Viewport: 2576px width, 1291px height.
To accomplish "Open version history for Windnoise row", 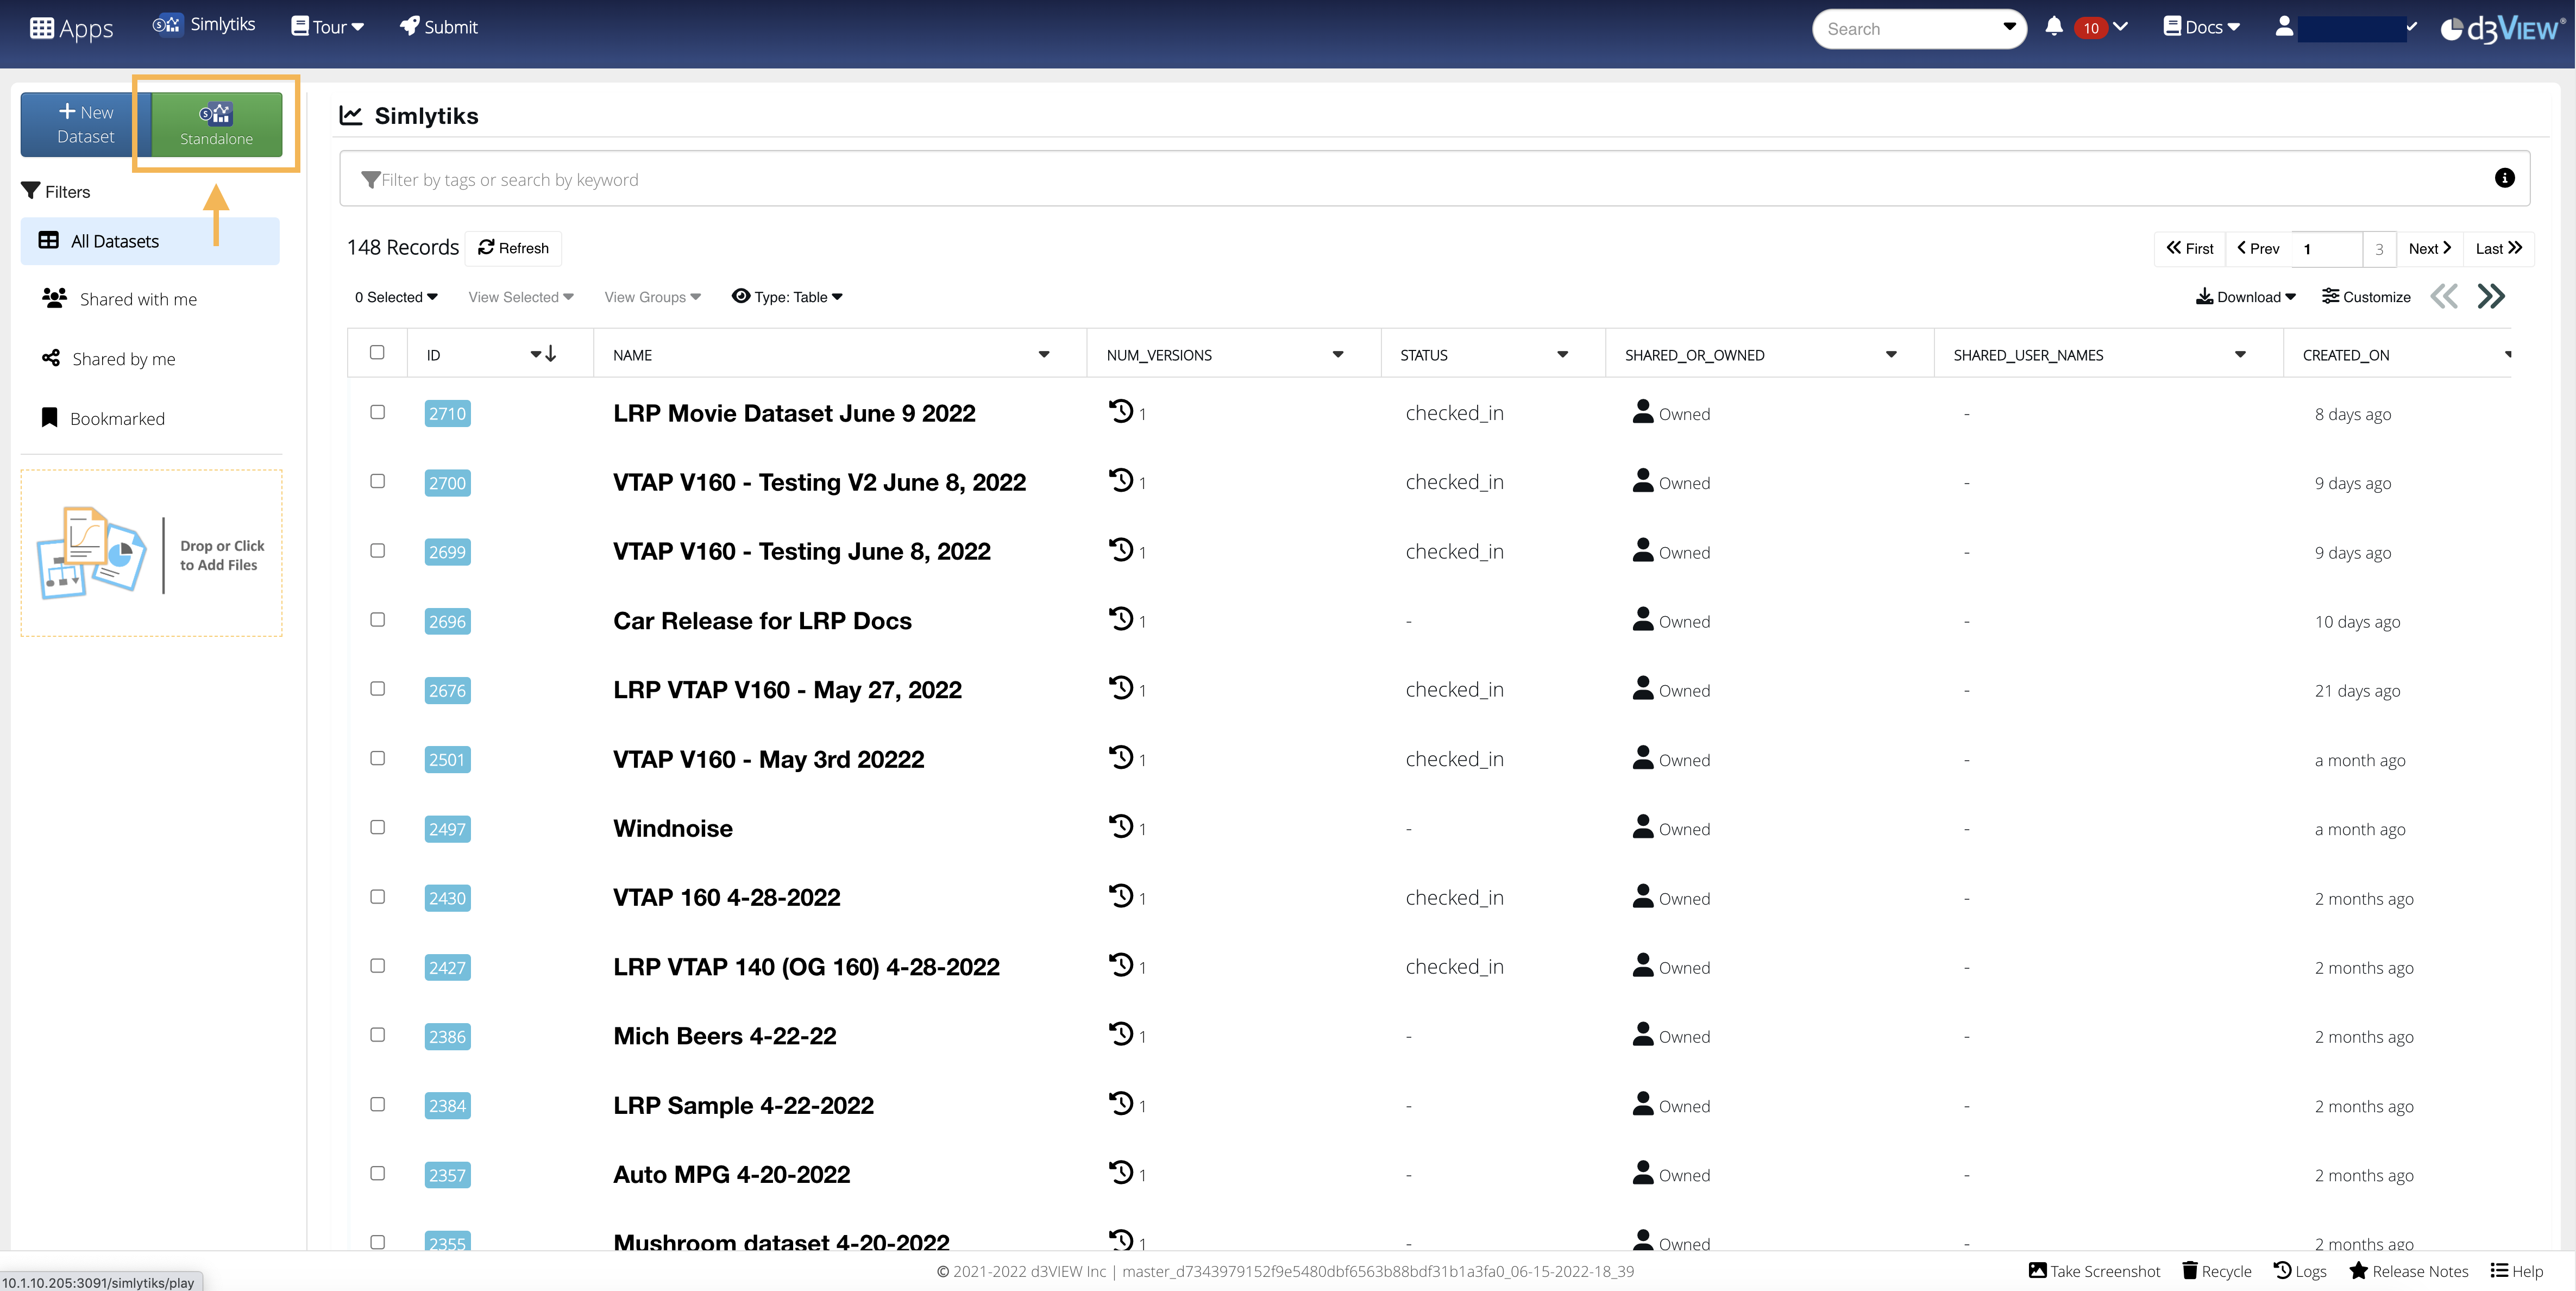I will (x=1120, y=826).
